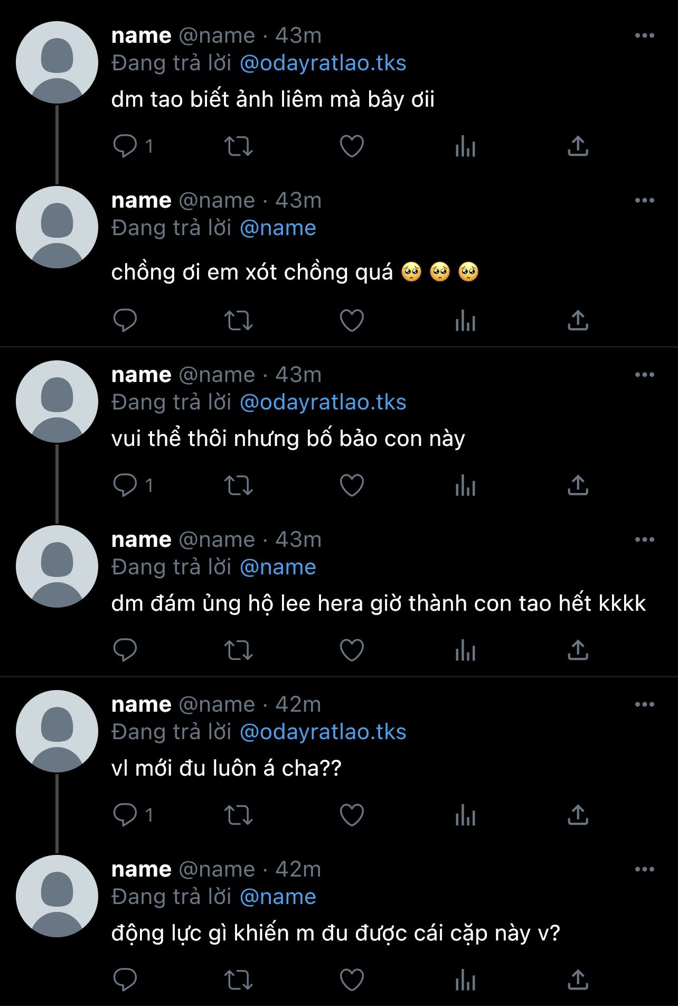Open the avatar of the 'dm tao biết ảnh liêm' author

[x=57, y=62]
